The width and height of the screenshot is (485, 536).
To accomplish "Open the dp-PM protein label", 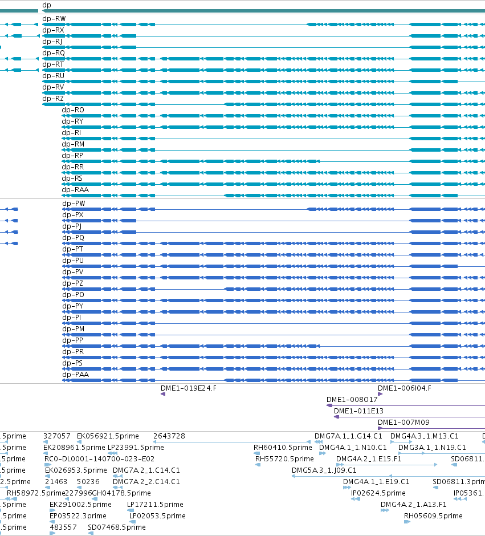I will pyautogui.click(x=74, y=328).
